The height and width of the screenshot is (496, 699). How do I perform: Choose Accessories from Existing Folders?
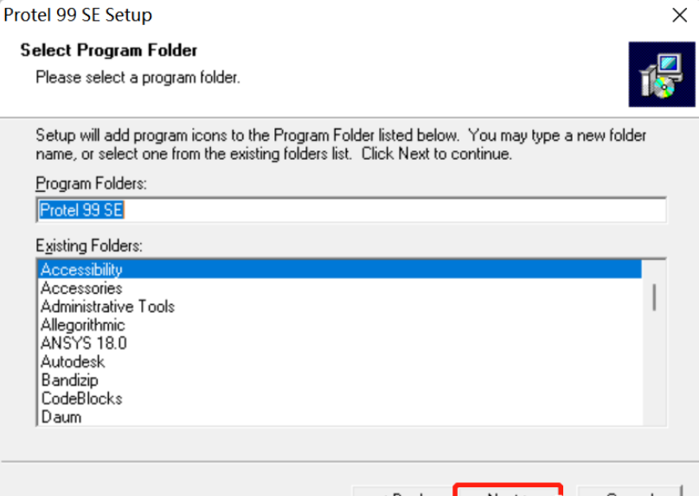click(81, 289)
